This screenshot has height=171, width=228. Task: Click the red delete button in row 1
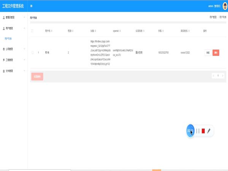(216, 53)
